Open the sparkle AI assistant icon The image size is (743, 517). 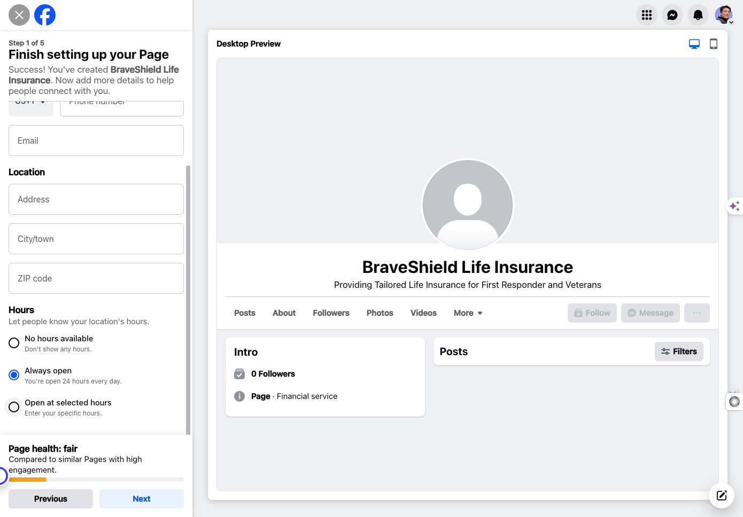pos(735,206)
